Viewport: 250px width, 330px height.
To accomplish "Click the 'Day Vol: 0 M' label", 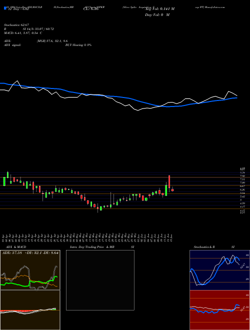I will [x=157, y=15].
